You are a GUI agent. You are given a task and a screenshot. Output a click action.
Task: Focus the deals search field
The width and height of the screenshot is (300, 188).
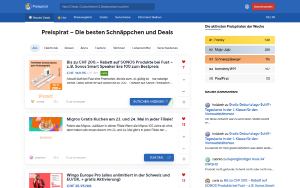pyautogui.click(x=107, y=7)
